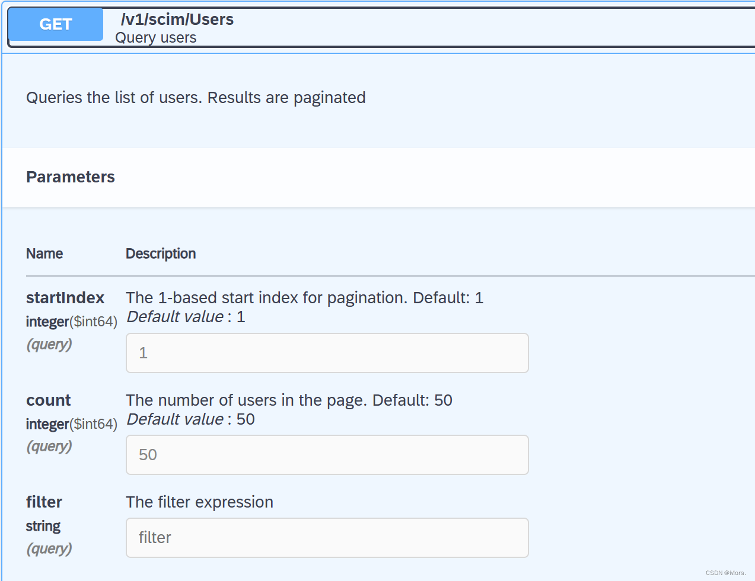The image size is (755, 581).
Task: Click 'integer($int64)' type under startIndex
Action: (72, 322)
